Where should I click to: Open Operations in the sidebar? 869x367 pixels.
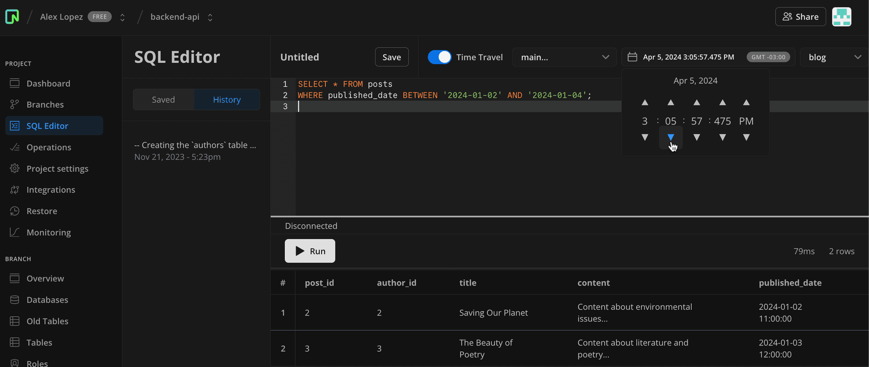point(48,148)
